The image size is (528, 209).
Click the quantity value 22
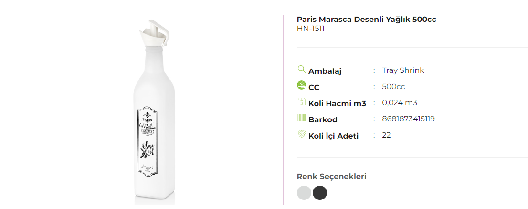[x=386, y=135]
